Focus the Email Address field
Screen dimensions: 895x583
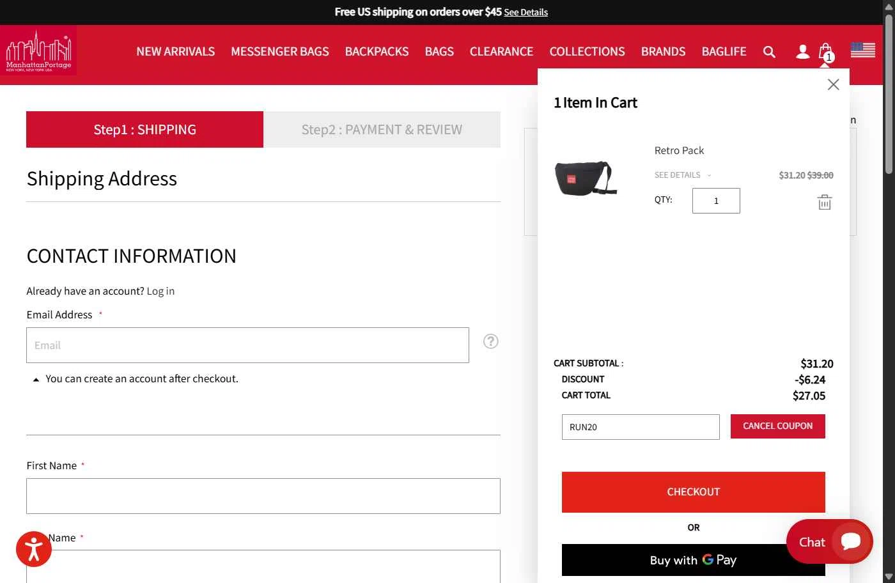point(247,345)
